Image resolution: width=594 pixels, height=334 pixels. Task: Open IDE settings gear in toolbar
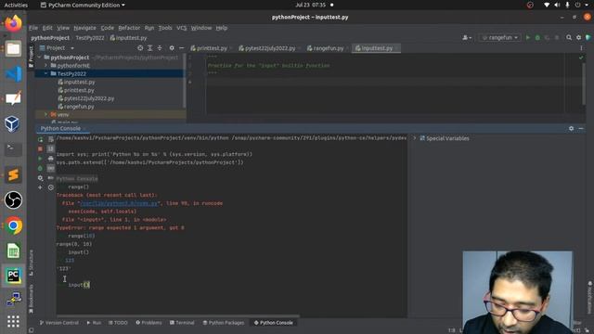(x=578, y=37)
